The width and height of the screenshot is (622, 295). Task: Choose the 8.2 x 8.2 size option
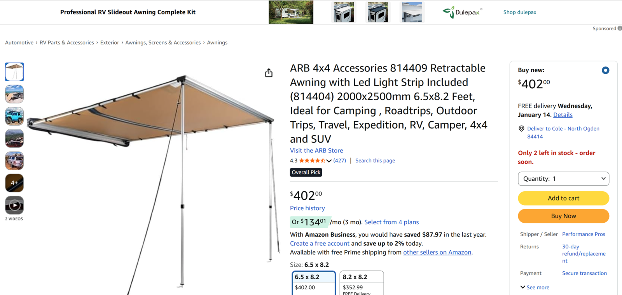pyautogui.click(x=362, y=283)
